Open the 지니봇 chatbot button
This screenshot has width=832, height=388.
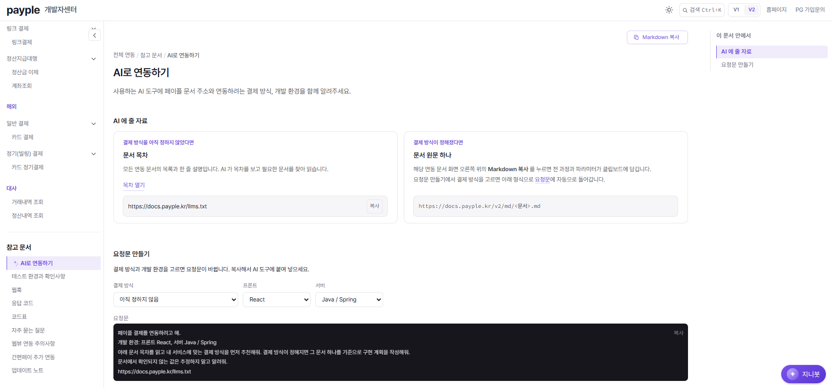(803, 374)
